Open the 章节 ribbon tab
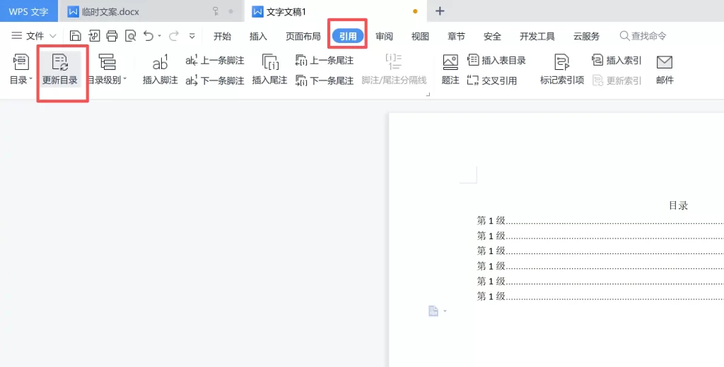This screenshot has width=724, height=367. point(456,37)
